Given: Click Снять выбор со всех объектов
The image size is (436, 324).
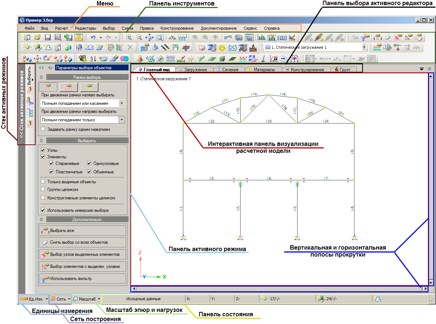Looking at the screenshot, I should pyautogui.click(x=82, y=242).
